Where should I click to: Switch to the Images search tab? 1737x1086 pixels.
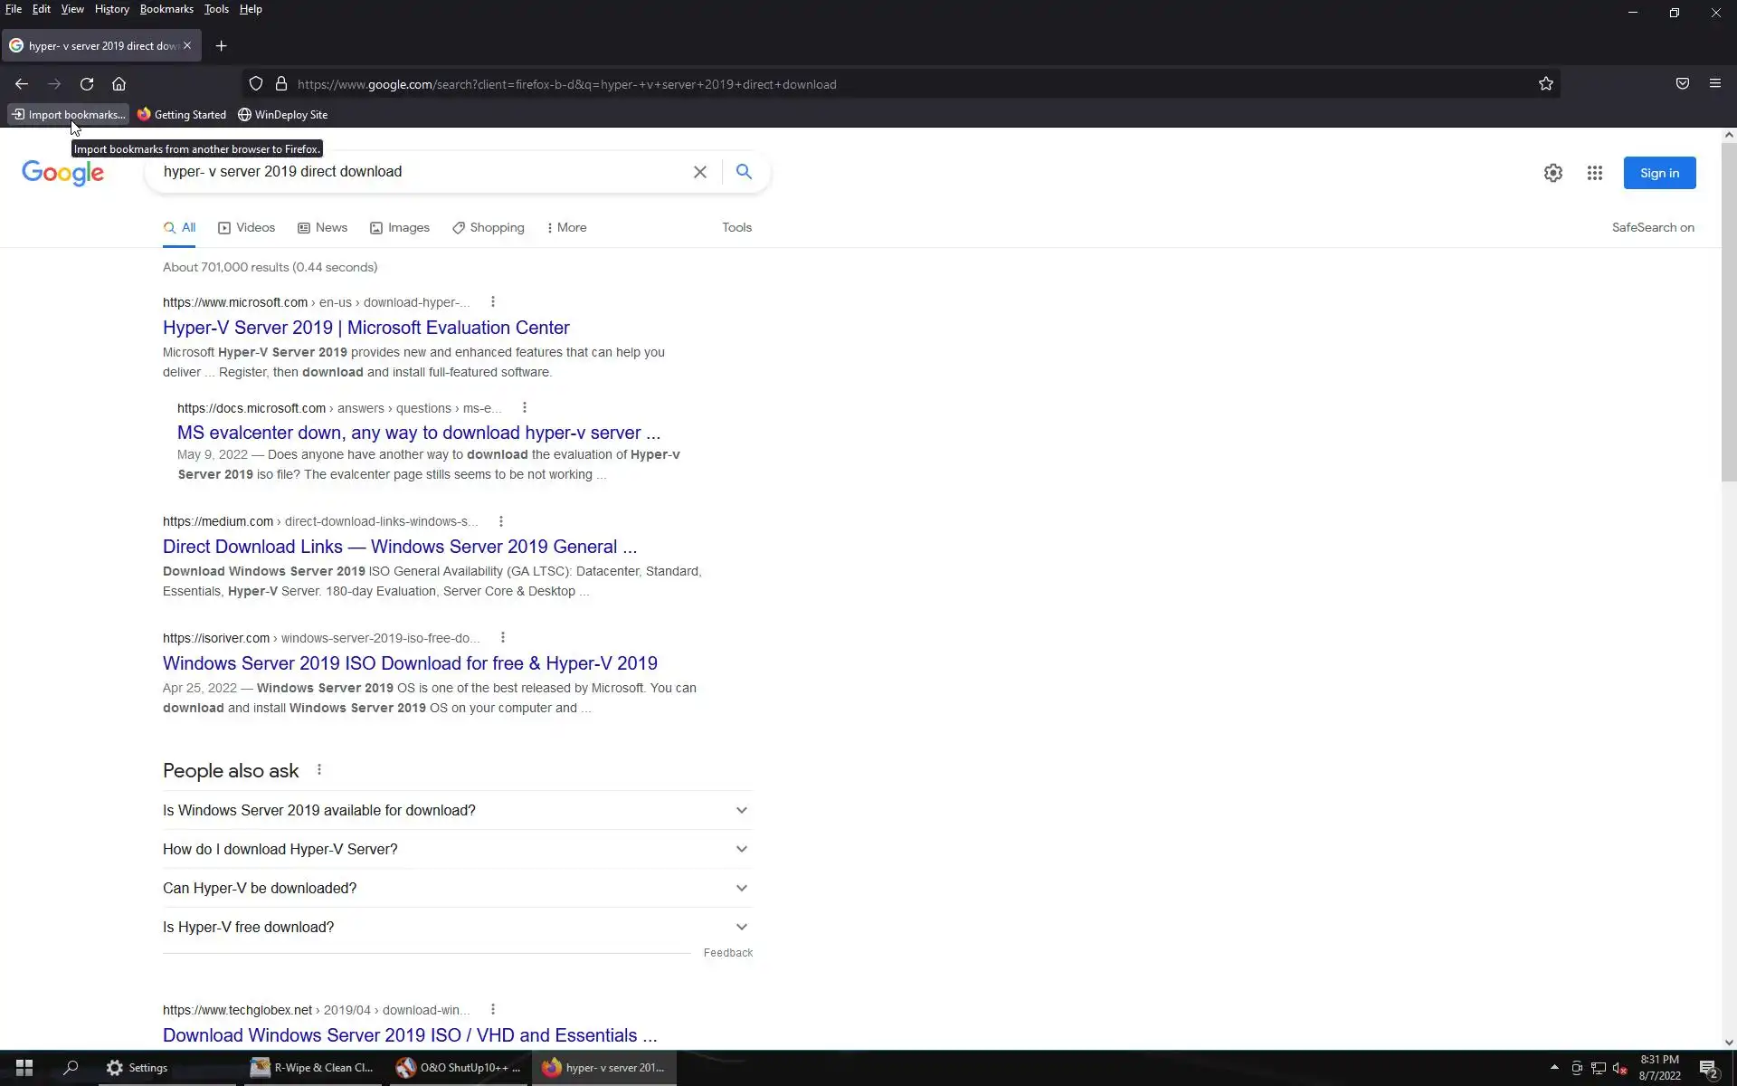pos(400,228)
